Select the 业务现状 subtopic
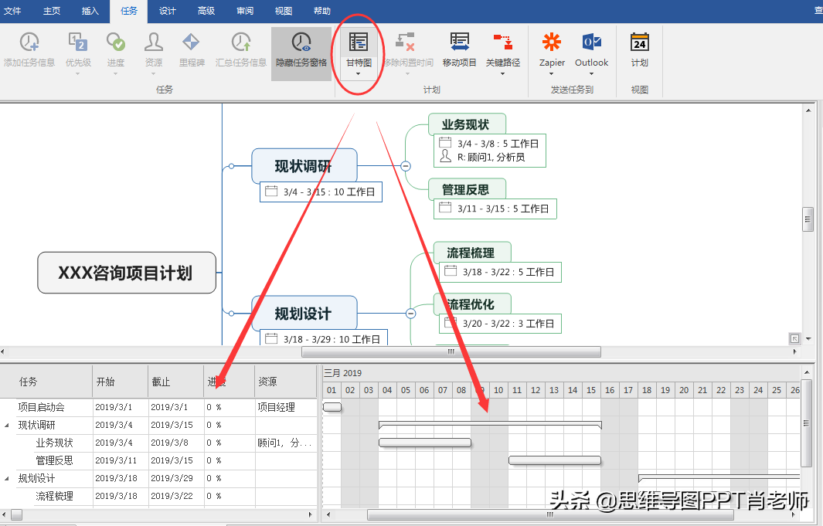The width and height of the screenshot is (823, 526). (x=467, y=124)
